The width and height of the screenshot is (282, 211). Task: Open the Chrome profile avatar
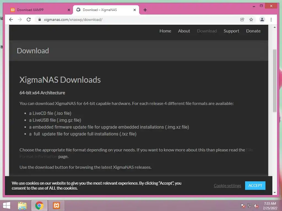[262, 20]
